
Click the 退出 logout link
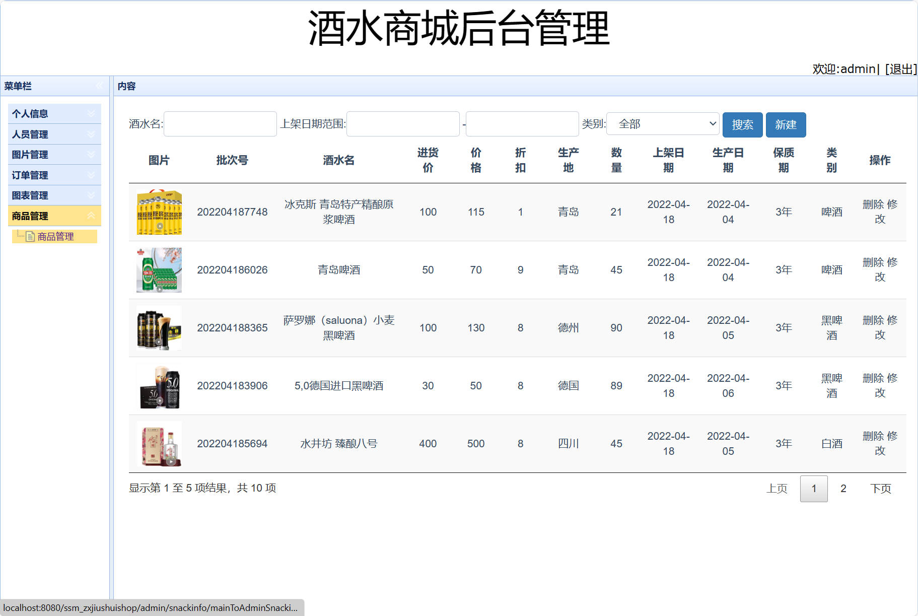(901, 69)
